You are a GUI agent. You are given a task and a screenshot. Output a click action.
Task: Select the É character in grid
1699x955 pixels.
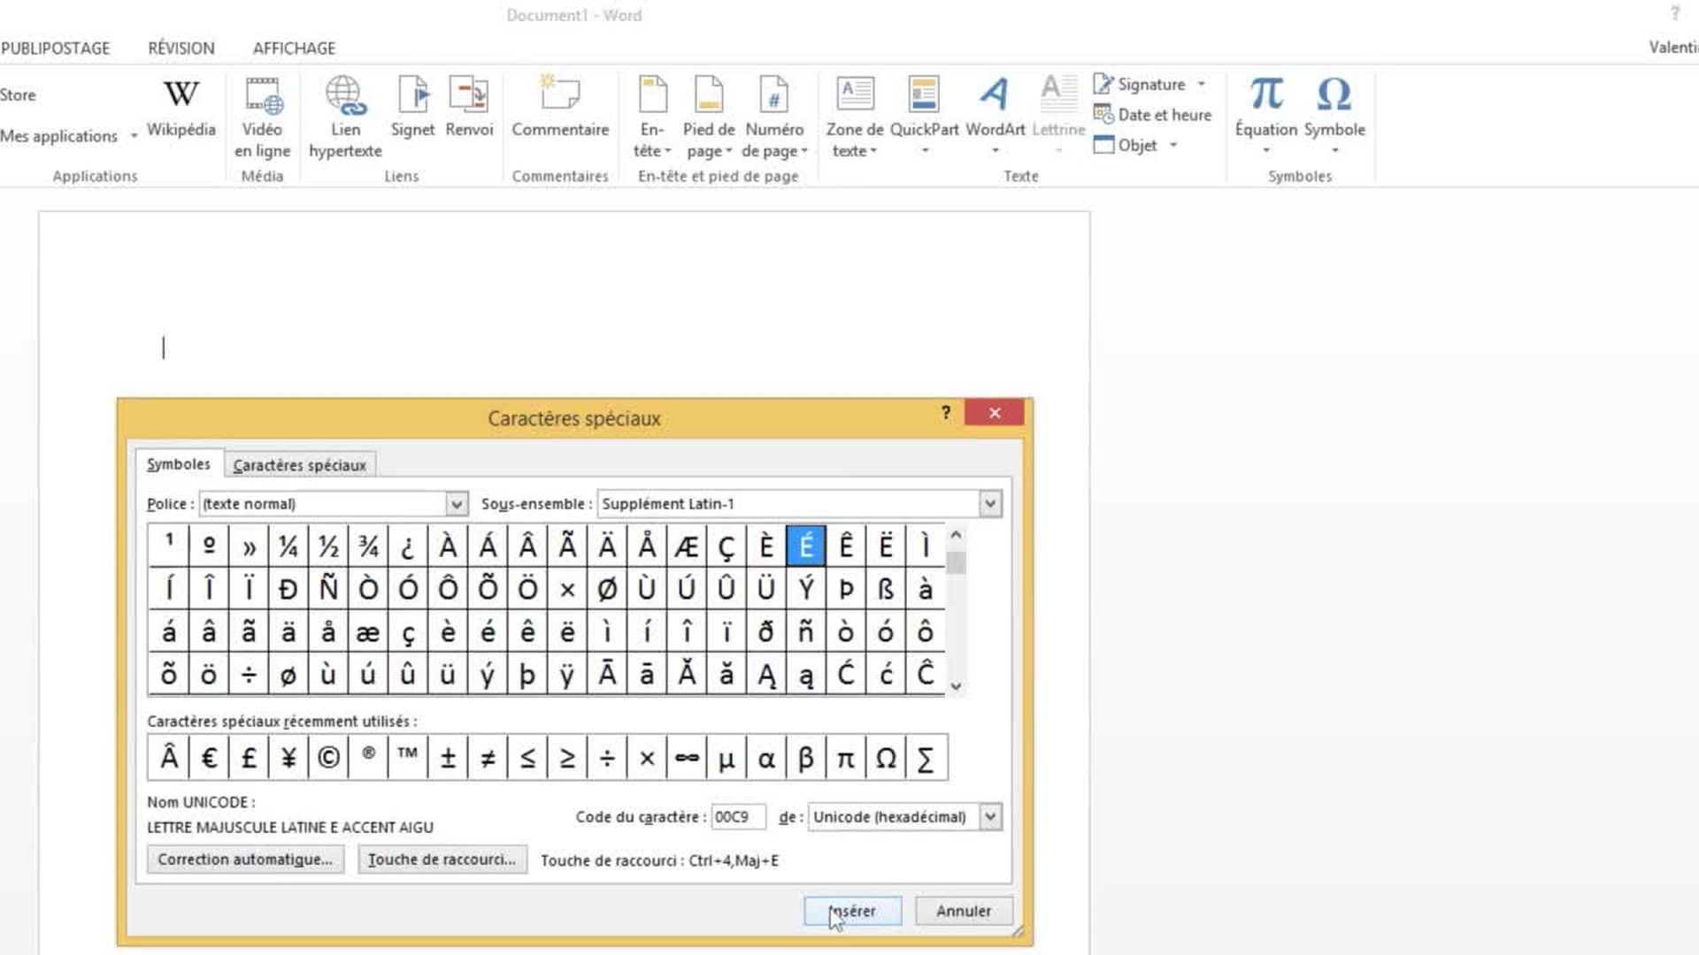coord(808,545)
